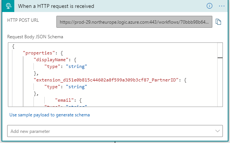Click the Request Body JSON Schema label
The image size is (230, 143).
pos(35,37)
